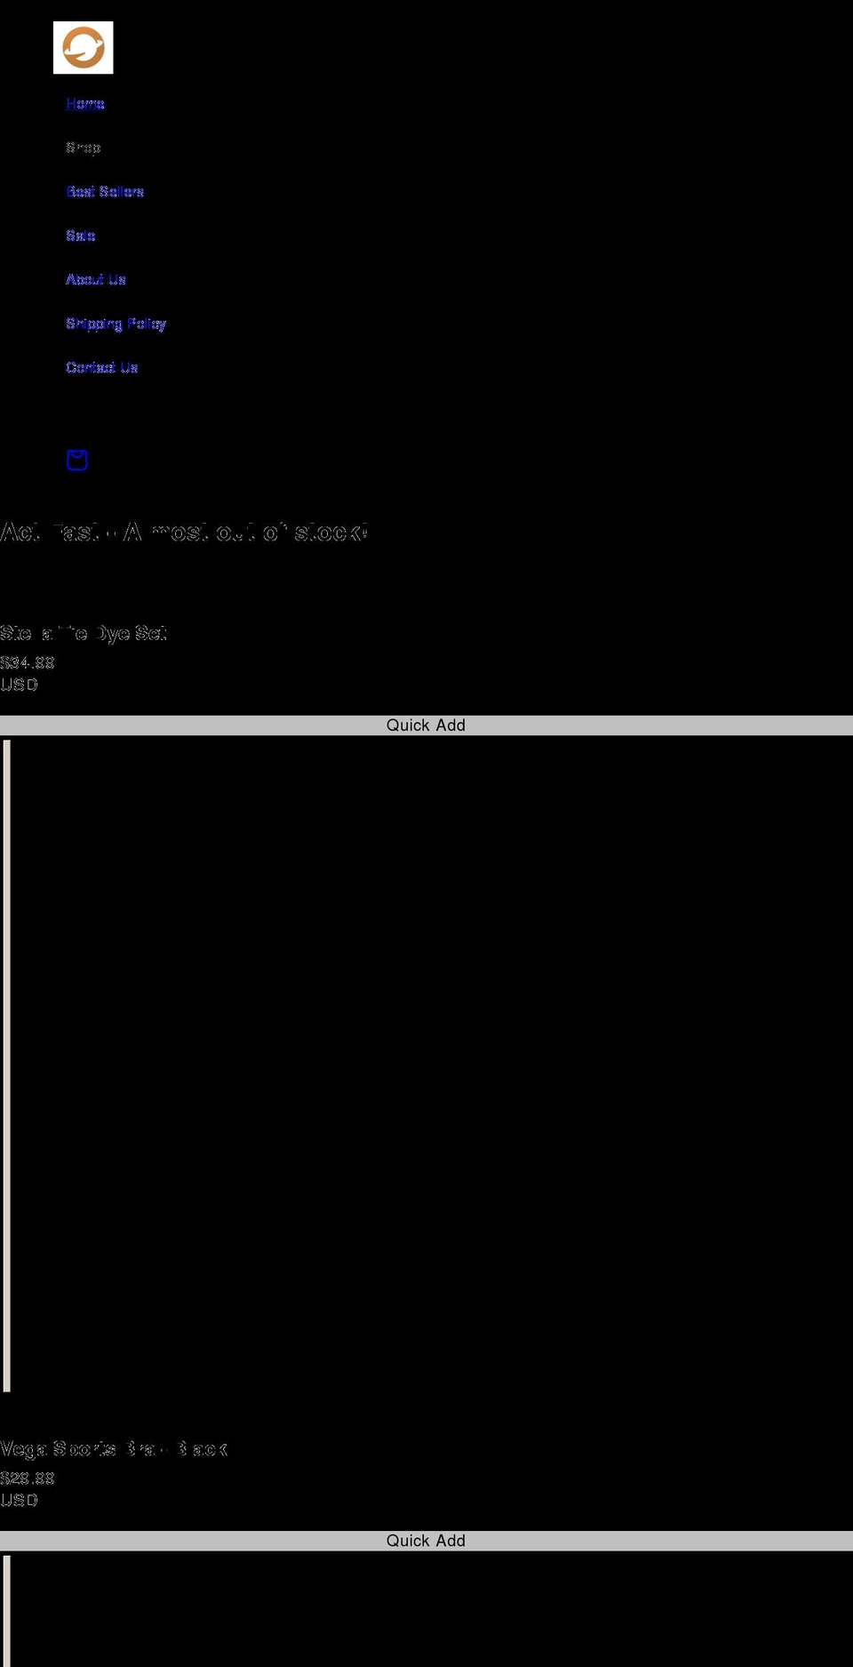This screenshot has height=1667, width=853.
Task: Click the product image below the second Quick Add
Action: 426,1609
